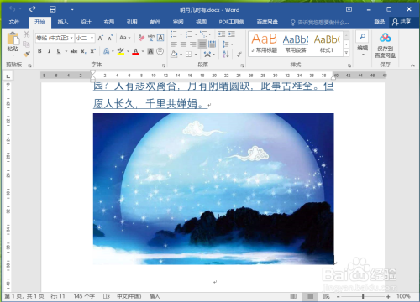Clear all formatting with eraser icon
Screen dimensions: 420x302
tap(141, 38)
